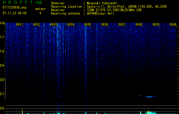Image resolution: width=179 pixels, height=114 pixels.
Task: Click the 0632 time marker
Action: coord(36,25)
